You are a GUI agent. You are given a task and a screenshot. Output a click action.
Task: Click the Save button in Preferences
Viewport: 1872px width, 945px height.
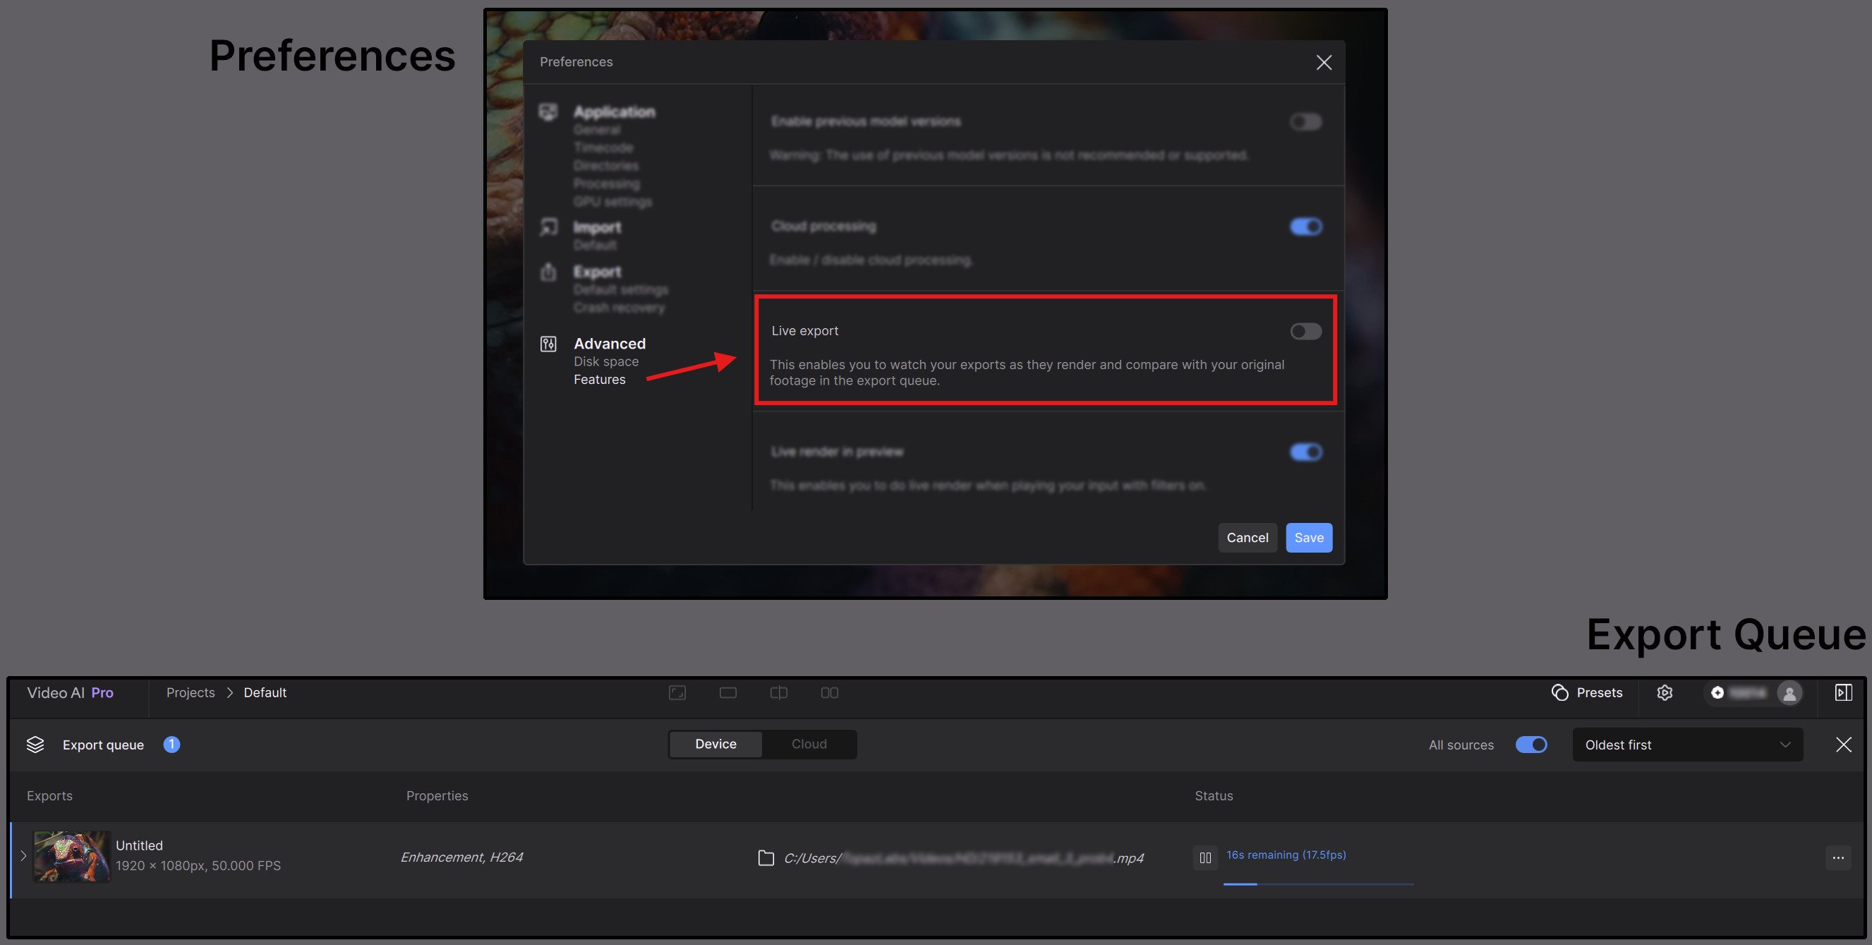tap(1309, 537)
